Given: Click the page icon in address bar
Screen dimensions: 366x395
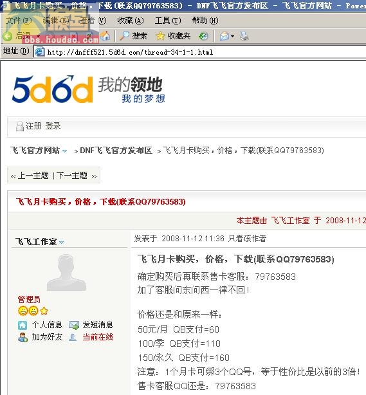Looking at the screenshot, I should [39, 52].
